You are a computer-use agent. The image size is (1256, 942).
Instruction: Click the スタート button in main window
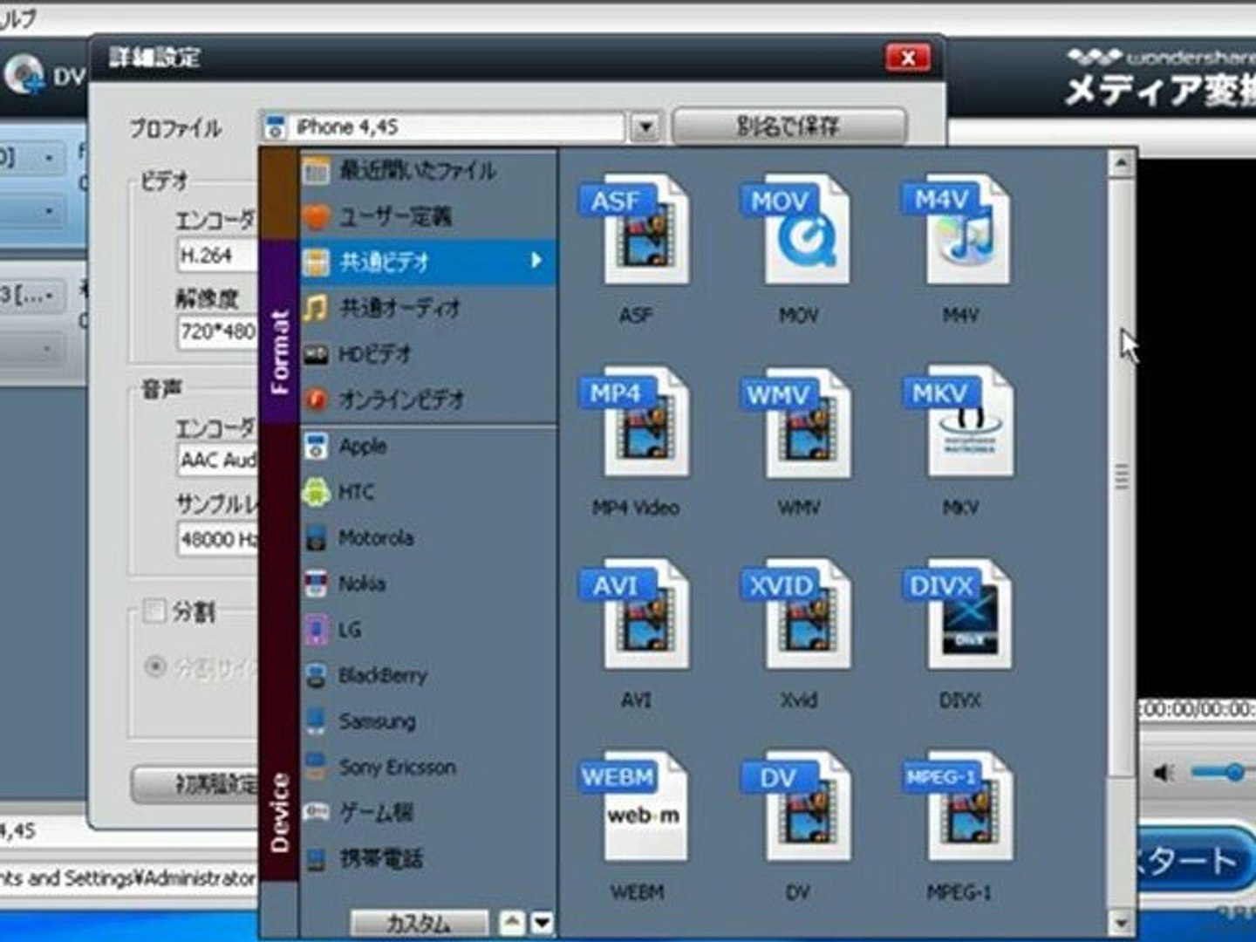[x=1195, y=861]
